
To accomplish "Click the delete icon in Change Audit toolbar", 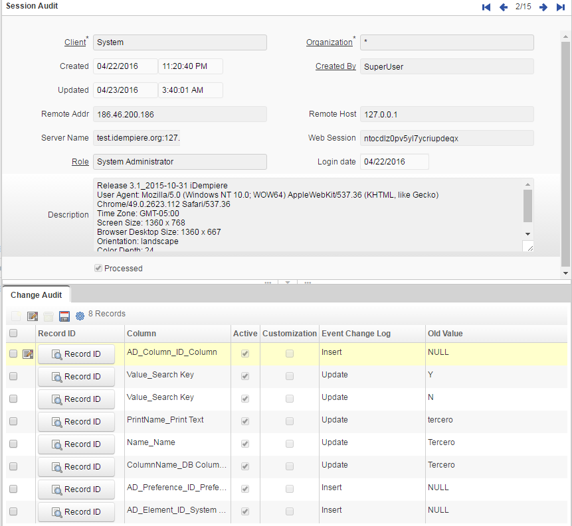I will pos(48,316).
